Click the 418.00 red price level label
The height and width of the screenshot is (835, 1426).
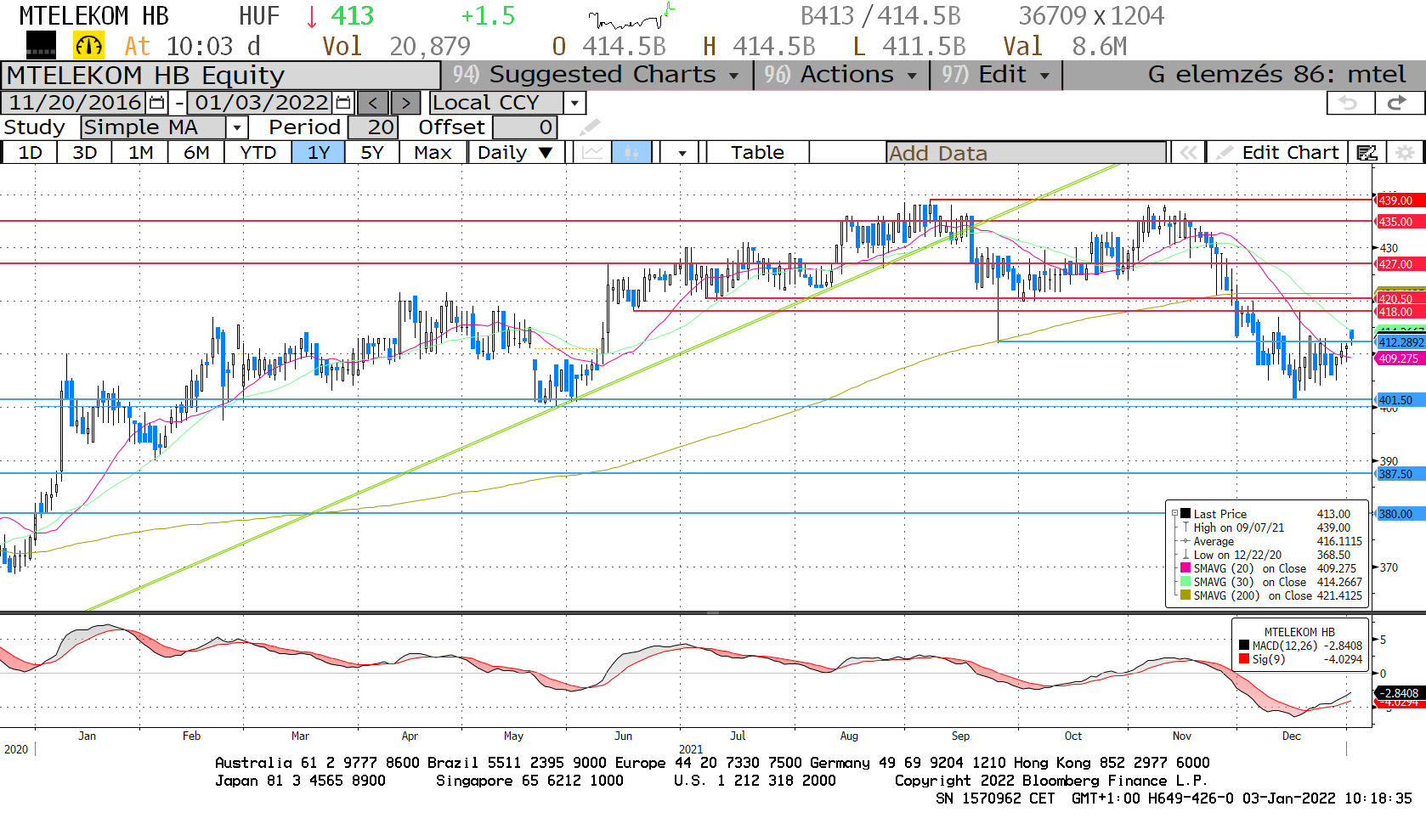(1398, 312)
